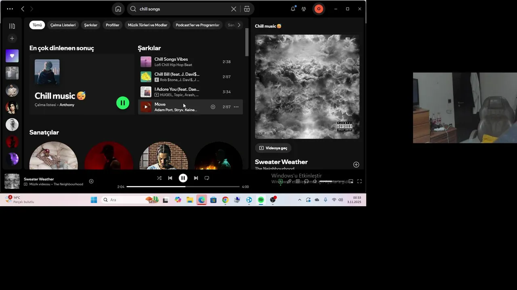Pause playback in the player bar

tap(183, 178)
